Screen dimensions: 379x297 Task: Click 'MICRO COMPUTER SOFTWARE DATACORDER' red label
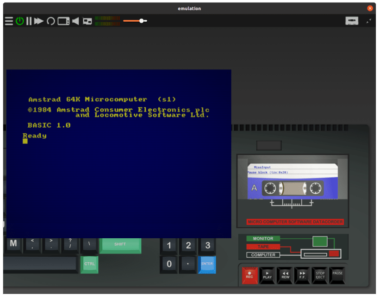point(295,222)
